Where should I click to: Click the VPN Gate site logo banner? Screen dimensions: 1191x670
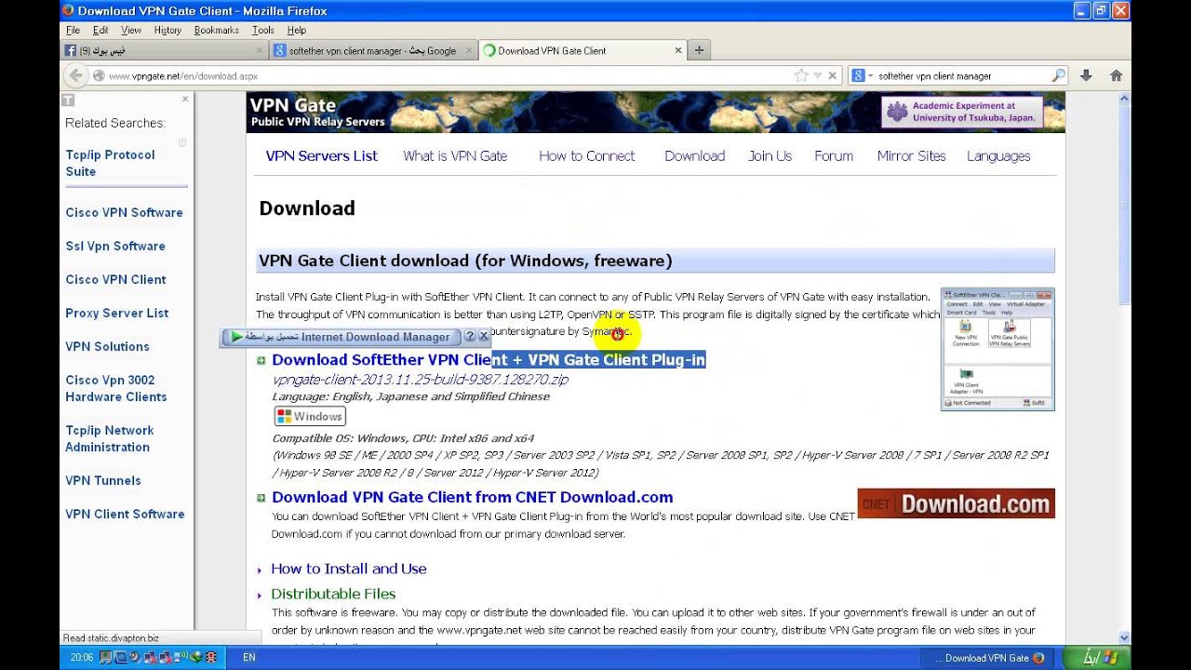(317, 112)
